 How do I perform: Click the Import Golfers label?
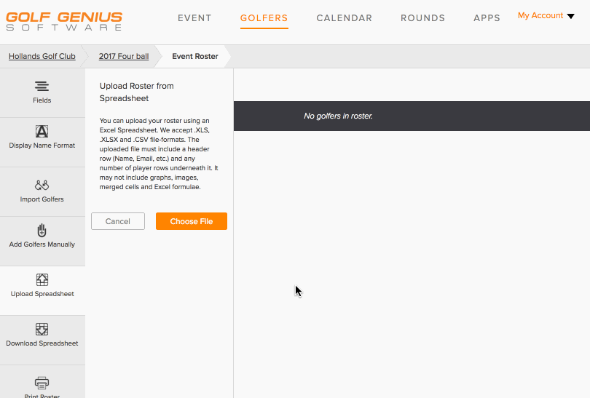[x=42, y=199]
